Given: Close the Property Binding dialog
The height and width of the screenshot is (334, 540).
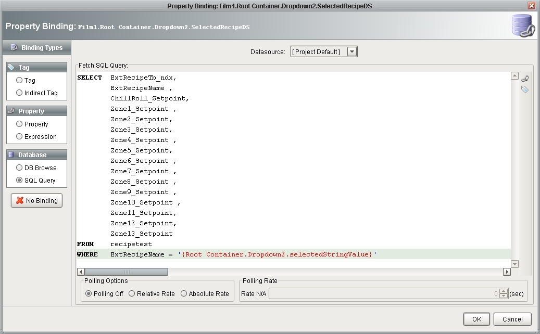Looking at the screenshot, I should pos(532,6).
